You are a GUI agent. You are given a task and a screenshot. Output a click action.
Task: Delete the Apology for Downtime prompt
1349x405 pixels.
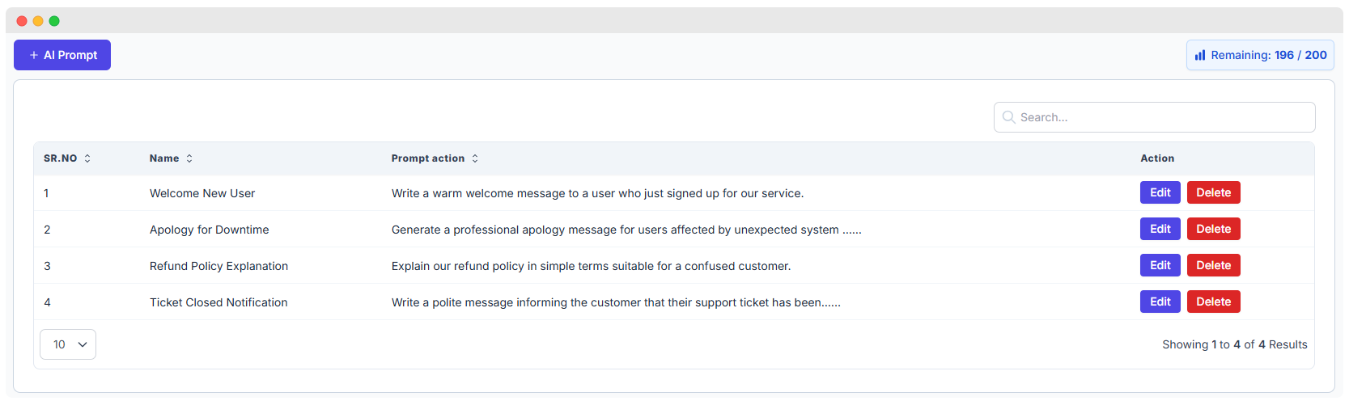1213,229
